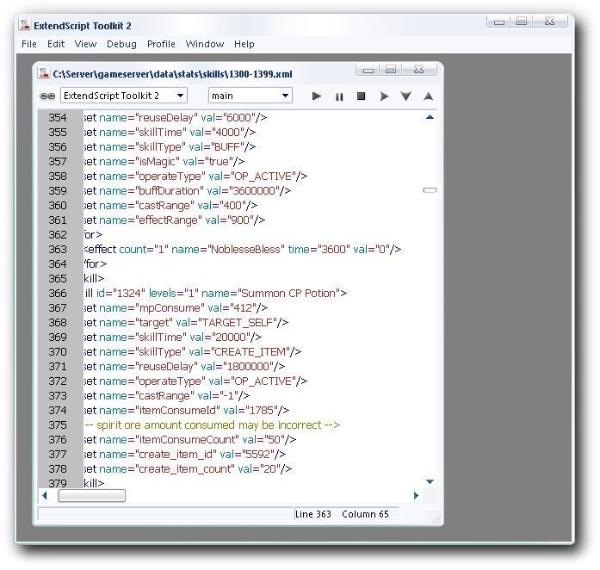The width and height of the screenshot is (600, 570).
Task: Click the create_item_count val="20" line
Action: 188,469
